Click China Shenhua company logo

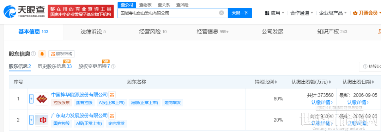42,99
